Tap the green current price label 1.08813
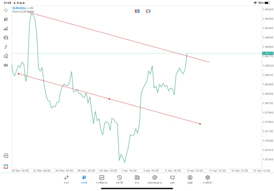 pyautogui.click(x=267, y=53)
